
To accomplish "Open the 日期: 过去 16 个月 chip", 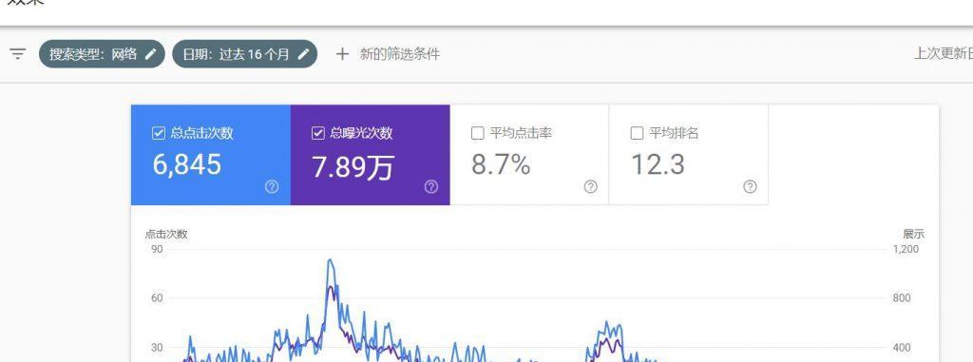I will tap(244, 54).
